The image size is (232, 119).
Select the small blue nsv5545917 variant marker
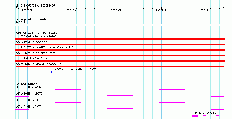pyautogui.click(x=52, y=72)
